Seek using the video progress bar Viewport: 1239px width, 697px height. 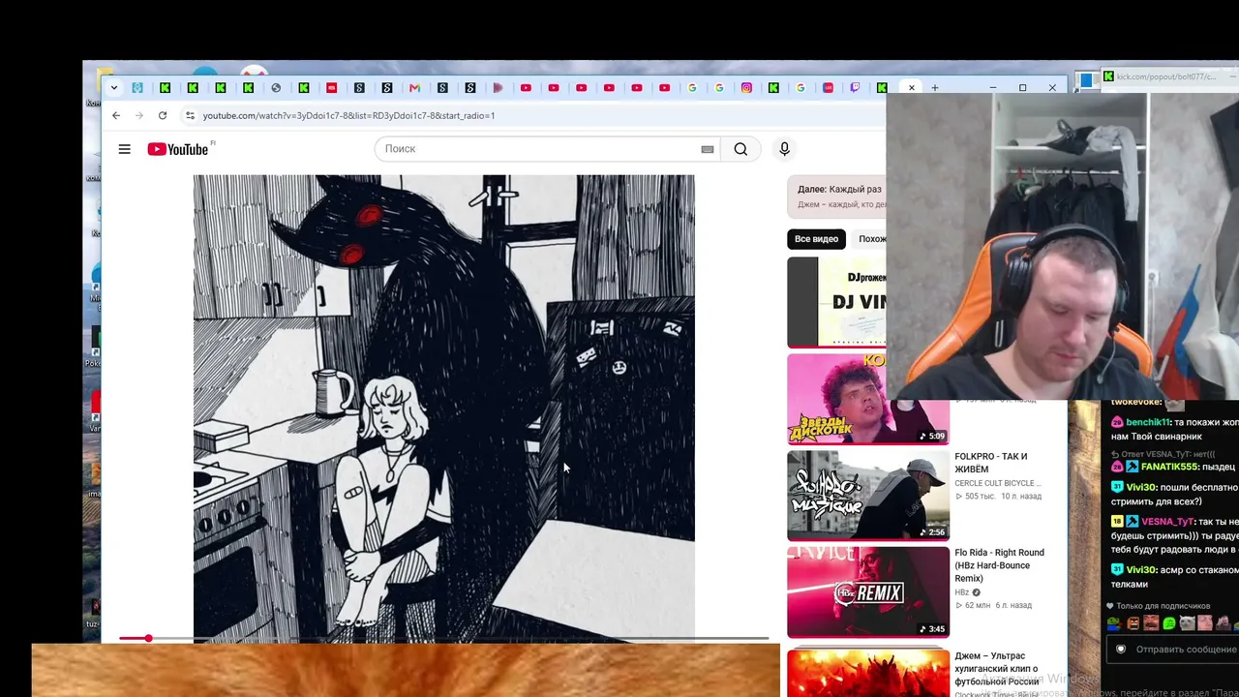pos(443,638)
